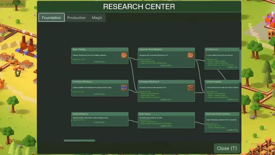Click the Solar Power base power description

pyautogui.click(x=151, y=118)
